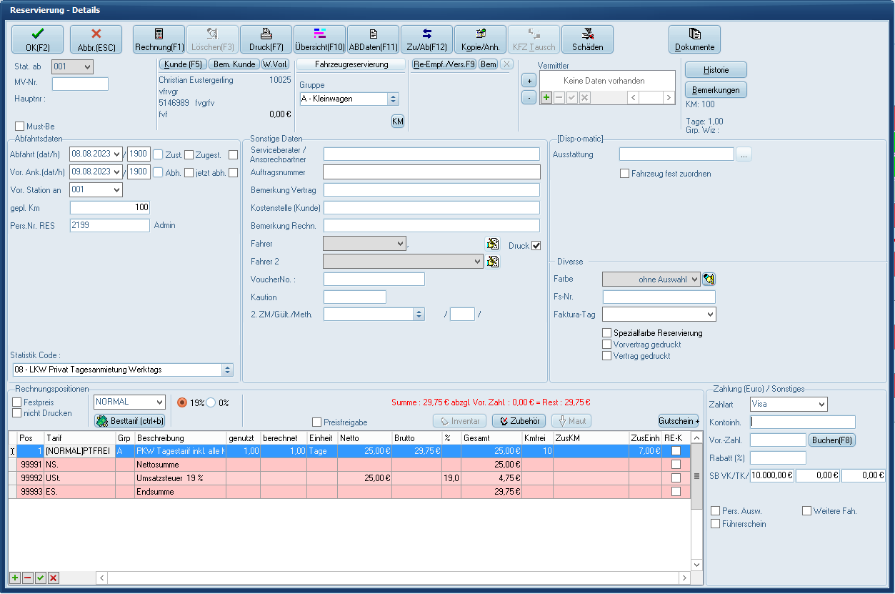895x594 pixels.
Task: Select the 0% tax radio button
Action: point(211,402)
